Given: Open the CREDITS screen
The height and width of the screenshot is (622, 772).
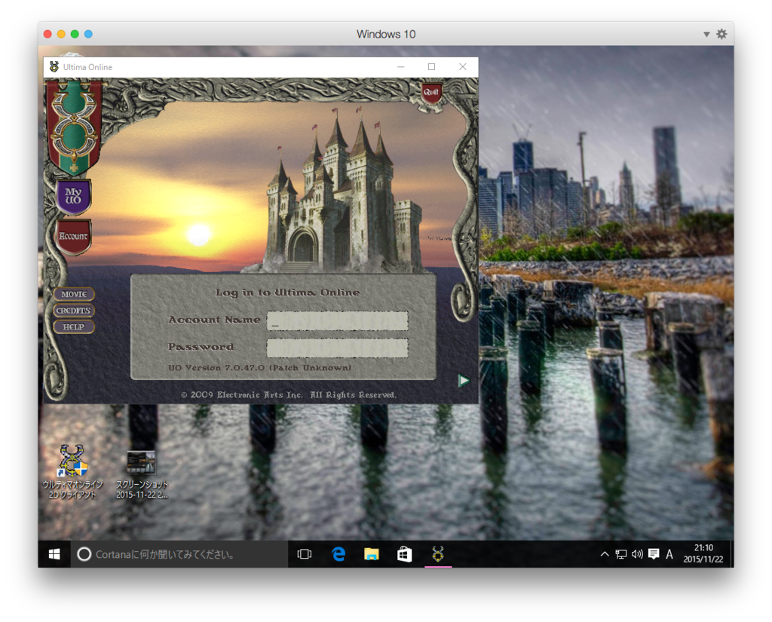Looking at the screenshot, I should tap(74, 311).
